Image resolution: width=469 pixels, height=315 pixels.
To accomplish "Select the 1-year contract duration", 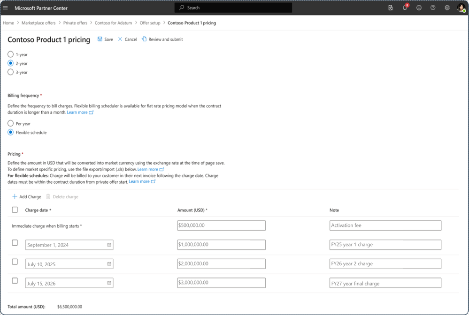I will tap(10, 54).
